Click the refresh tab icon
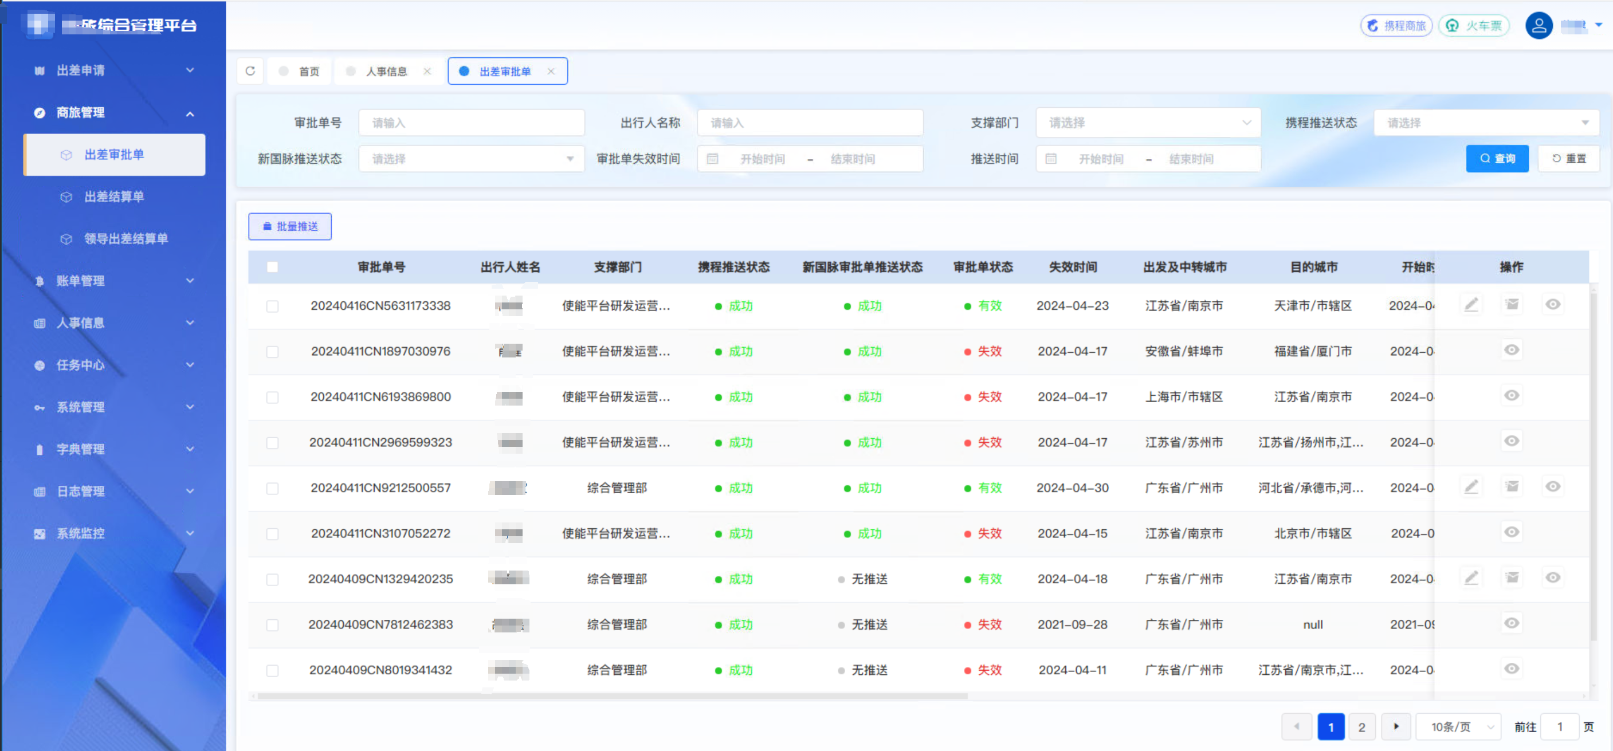The image size is (1613, 751). point(250,70)
